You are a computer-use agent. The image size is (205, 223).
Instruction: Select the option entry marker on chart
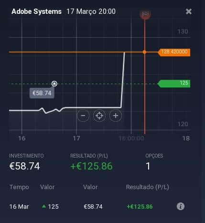pyautogui.click(x=54, y=84)
